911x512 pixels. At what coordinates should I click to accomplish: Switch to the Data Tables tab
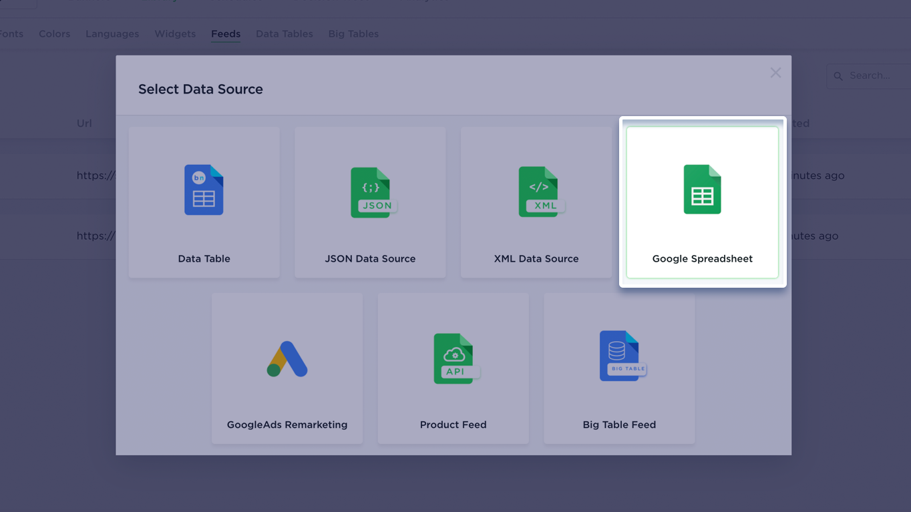[x=284, y=34]
